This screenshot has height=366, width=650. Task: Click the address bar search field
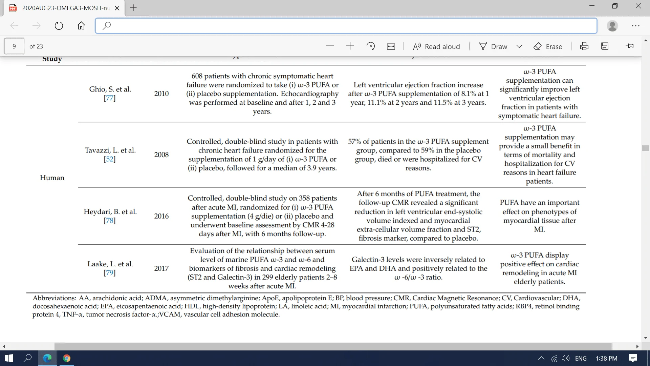pos(346,26)
